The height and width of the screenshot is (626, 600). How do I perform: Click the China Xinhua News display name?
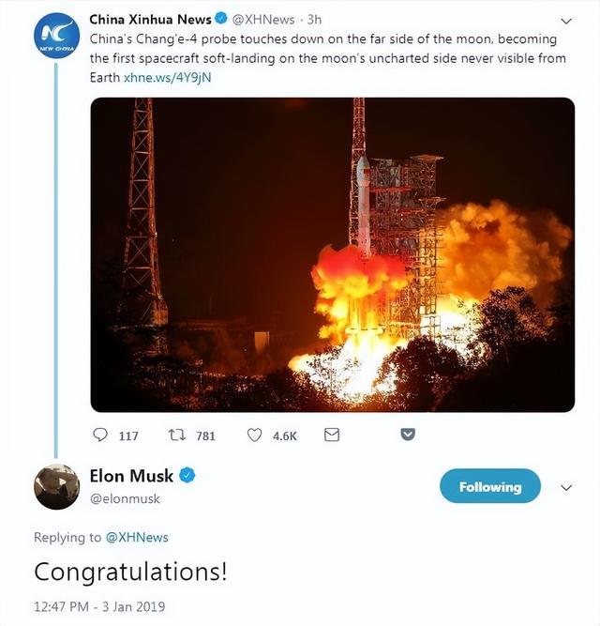[x=150, y=19]
